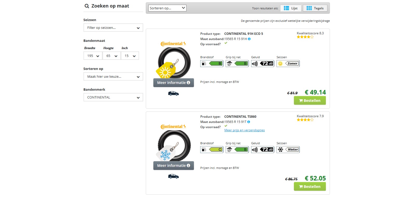The image size is (415, 197).
Task: Click the Continental logo on the ECO 5 card
Action: [173, 44]
